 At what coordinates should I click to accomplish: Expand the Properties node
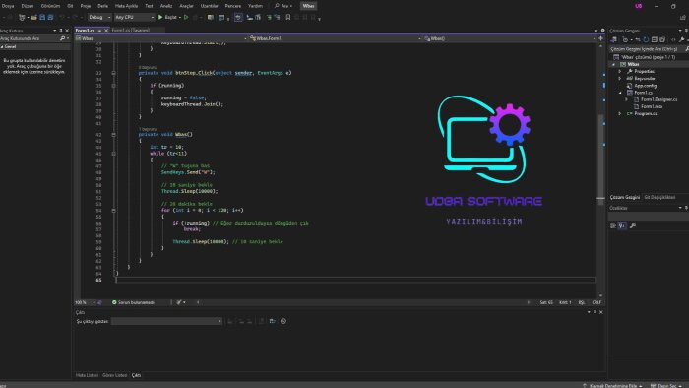(x=620, y=71)
